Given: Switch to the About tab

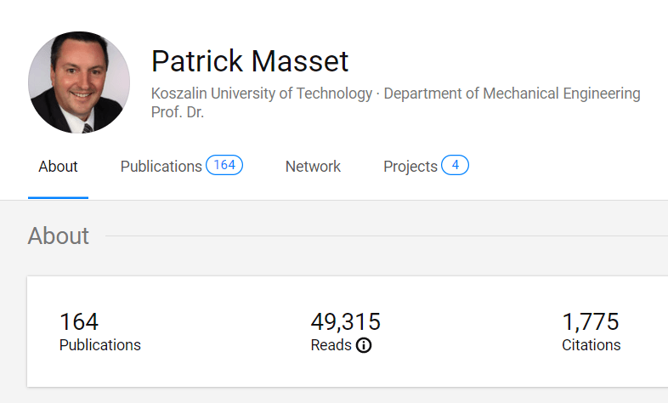Looking at the screenshot, I should click(x=58, y=167).
